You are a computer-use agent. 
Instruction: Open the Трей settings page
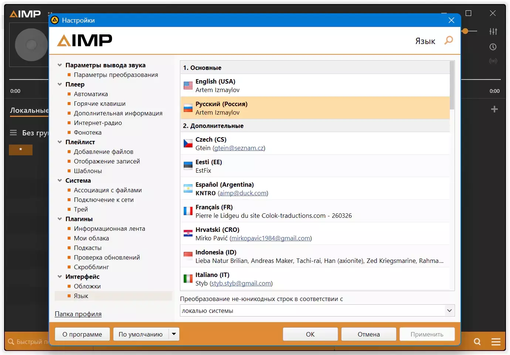(81, 209)
